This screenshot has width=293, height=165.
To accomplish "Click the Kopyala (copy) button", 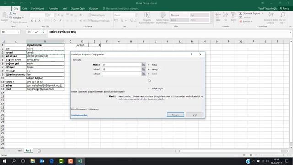I will [x=16, y=18].
